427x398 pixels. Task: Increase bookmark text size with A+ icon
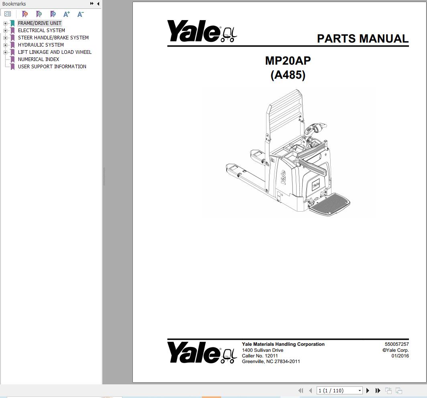click(66, 14)
